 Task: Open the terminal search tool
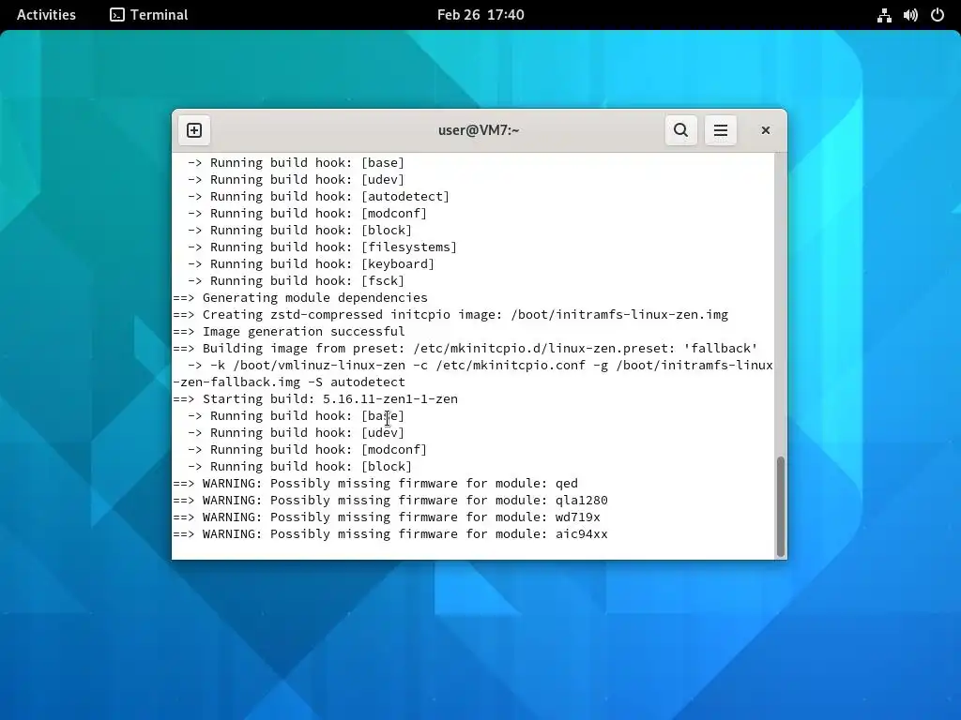pyautogui.click(x=681, y=130)
